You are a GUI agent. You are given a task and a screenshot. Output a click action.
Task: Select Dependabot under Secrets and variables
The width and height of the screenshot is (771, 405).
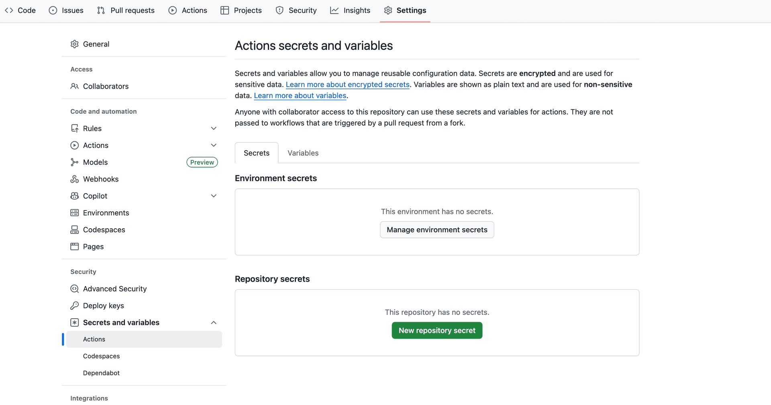101,373
